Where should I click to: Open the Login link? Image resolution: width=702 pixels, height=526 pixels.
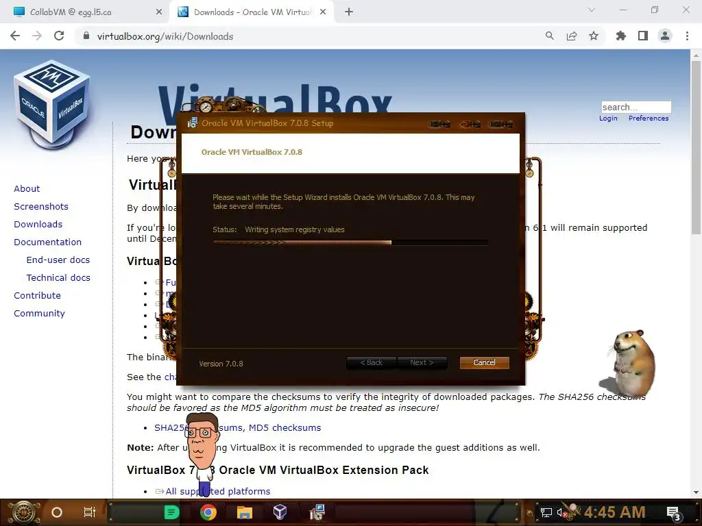click(x=608, y=118)
